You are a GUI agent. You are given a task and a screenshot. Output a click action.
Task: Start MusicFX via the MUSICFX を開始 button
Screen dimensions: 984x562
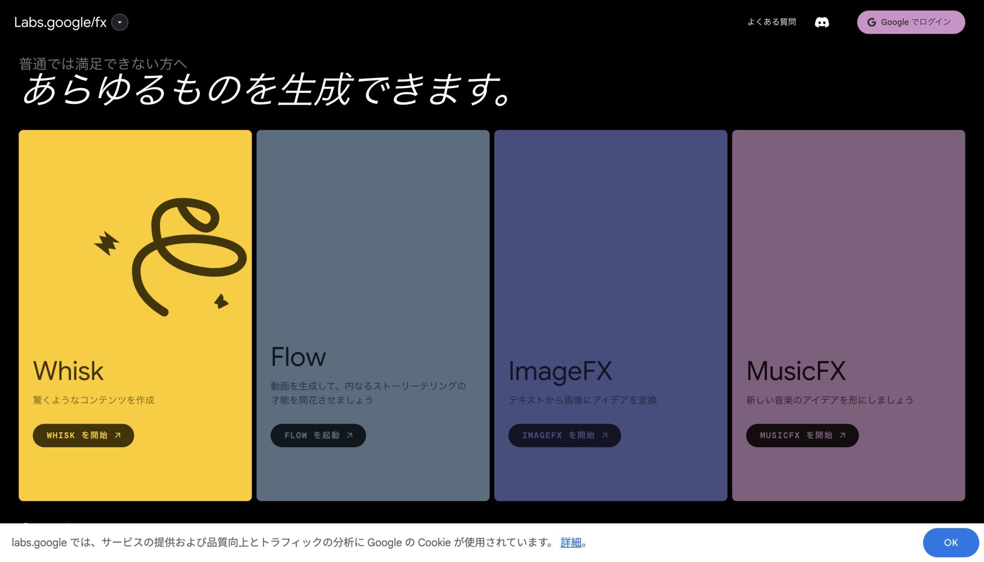coord(802,435)
